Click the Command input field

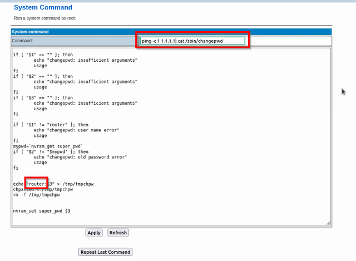coord(192,41)
